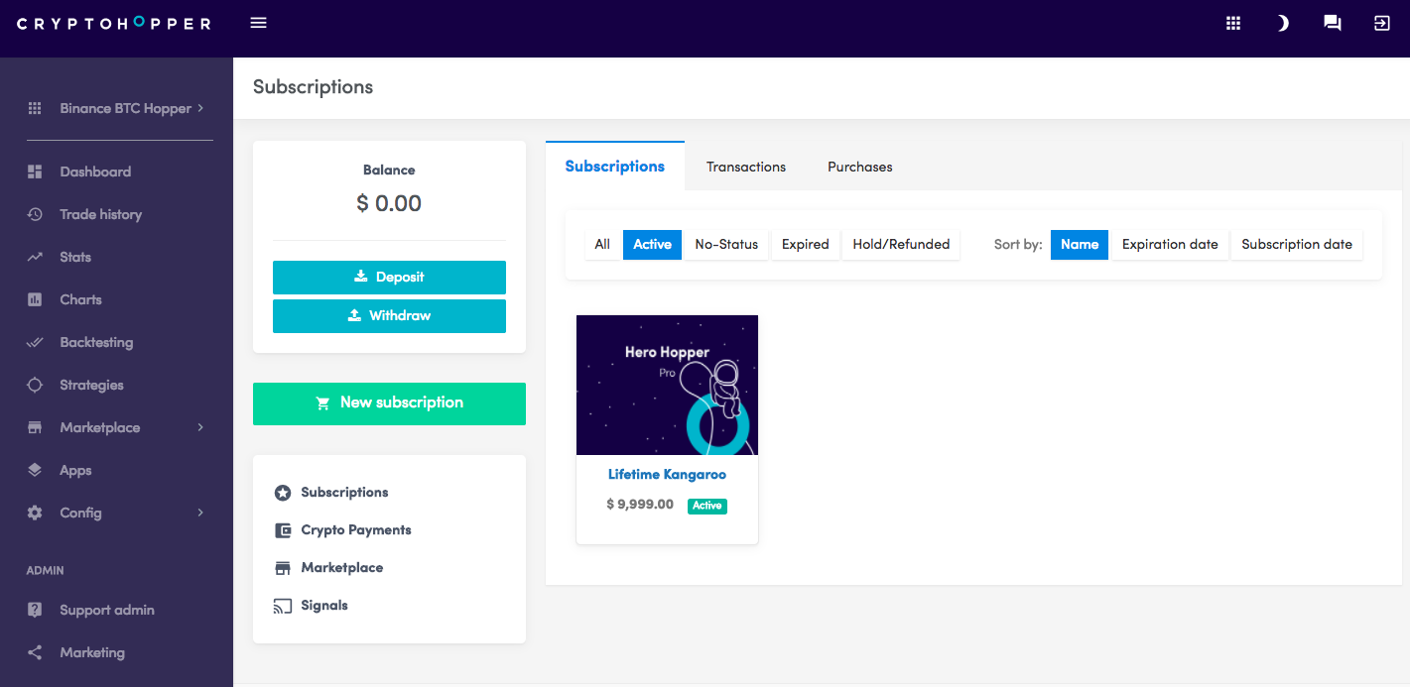Click the Strategies target icon
The height and width of the screenshot is (687, 1410).
click(35, 385)
